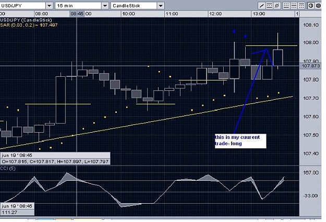Viewport: 326px width, 222px height.
Task: Choose line style with solid bottom line
Action: 286,6
